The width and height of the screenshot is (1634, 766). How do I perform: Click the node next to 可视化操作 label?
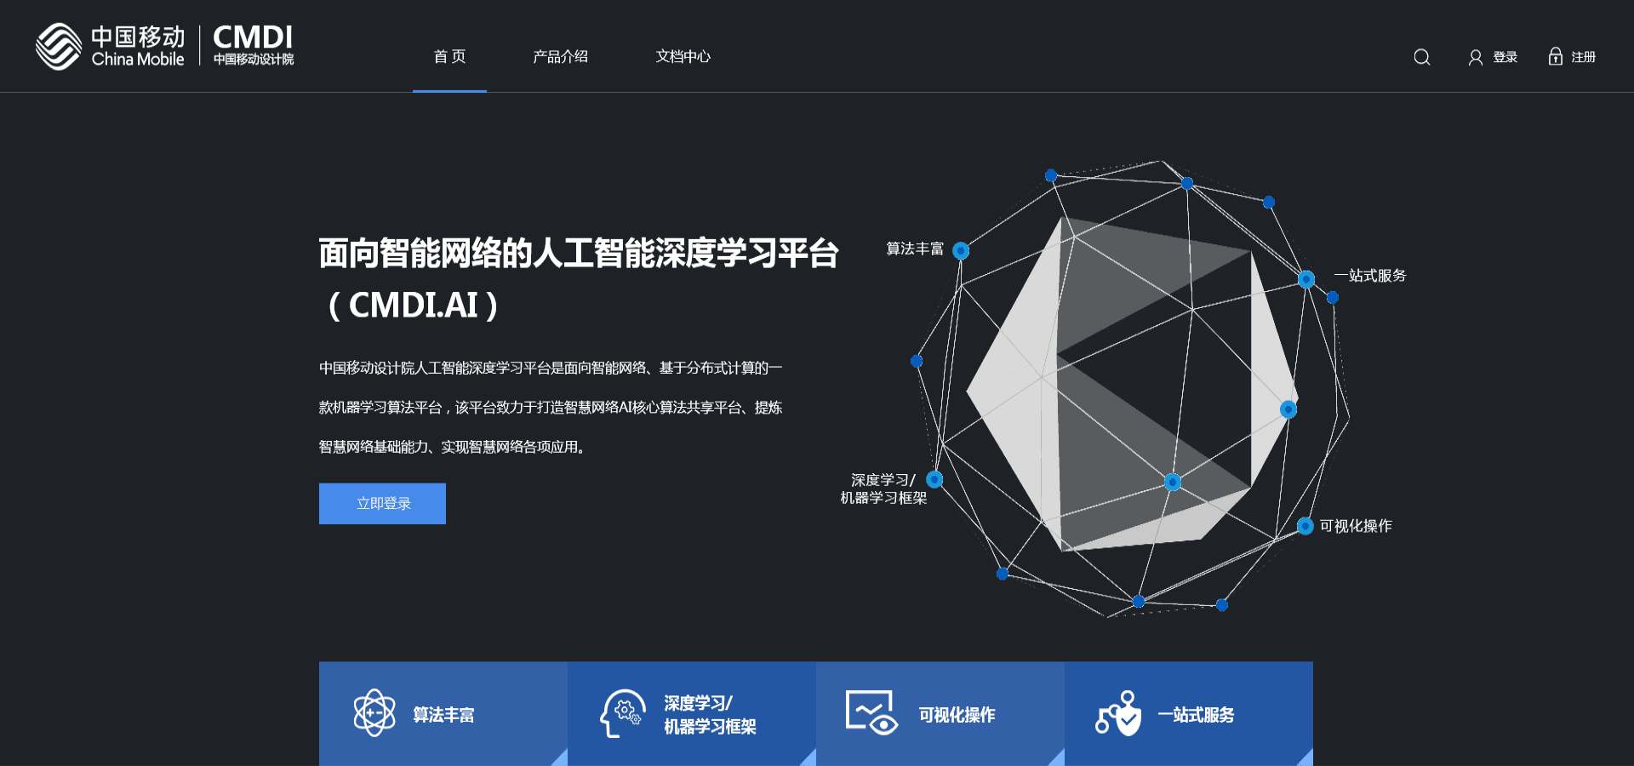point(1305,526)
